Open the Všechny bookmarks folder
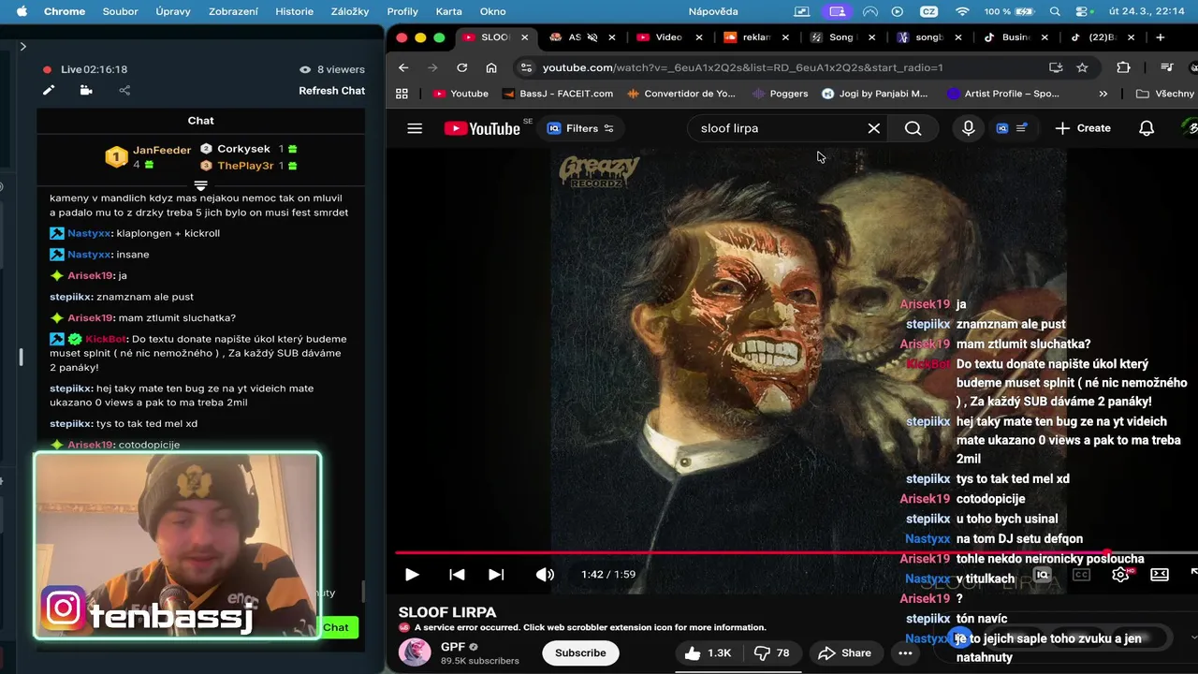 point(1165,94)
